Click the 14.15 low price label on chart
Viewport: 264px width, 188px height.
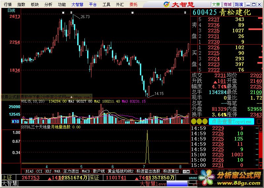click(x=159, y=94)
